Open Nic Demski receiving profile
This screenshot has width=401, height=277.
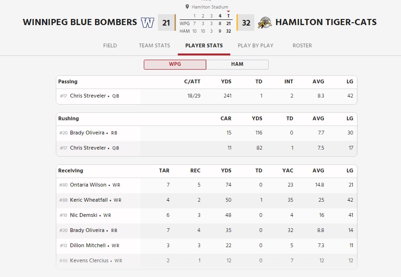(84, 215)
